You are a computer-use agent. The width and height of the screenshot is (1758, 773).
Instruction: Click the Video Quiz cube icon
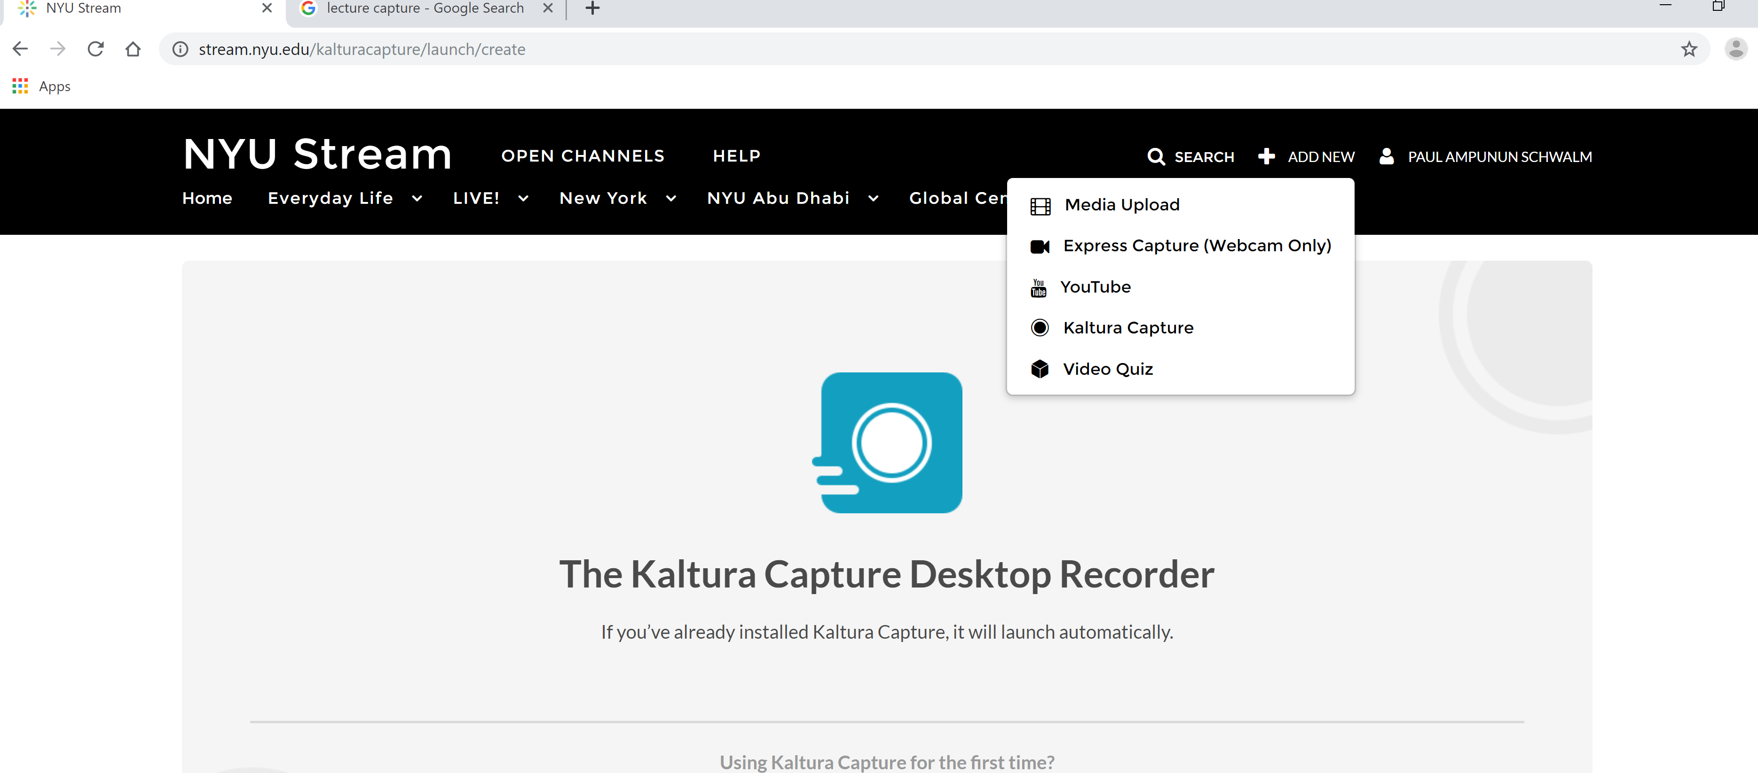pyautogui.click(x=1040, y=369)
